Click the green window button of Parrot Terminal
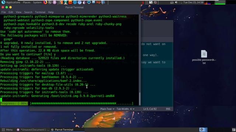236x132 pixels. tap(7, 7)
